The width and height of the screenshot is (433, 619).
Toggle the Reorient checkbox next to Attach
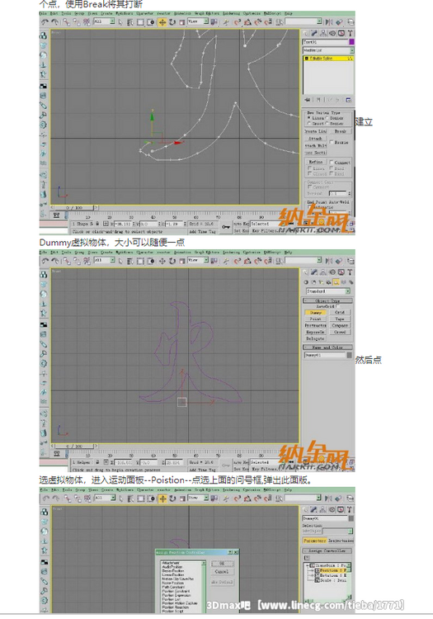coord(332,142)
